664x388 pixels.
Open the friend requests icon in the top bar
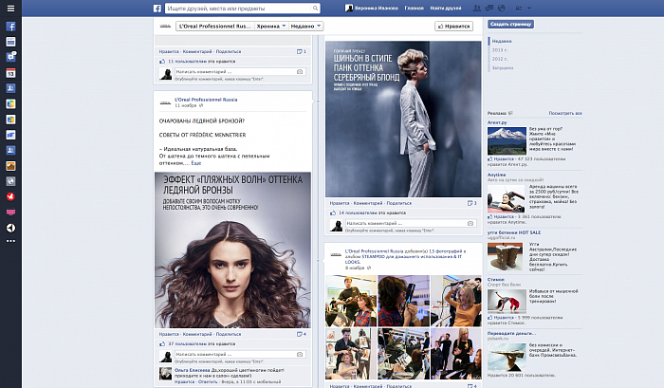(x=477, y=8)
